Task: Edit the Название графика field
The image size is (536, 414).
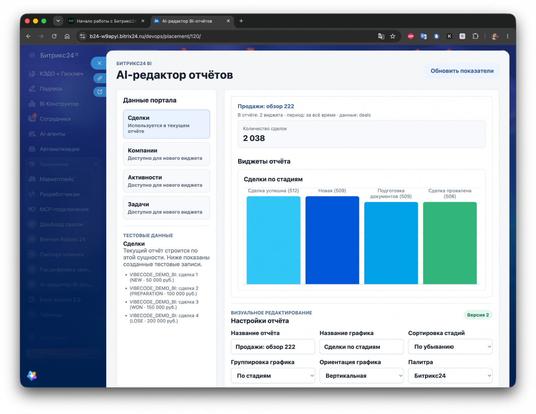Action: [361, 347]
